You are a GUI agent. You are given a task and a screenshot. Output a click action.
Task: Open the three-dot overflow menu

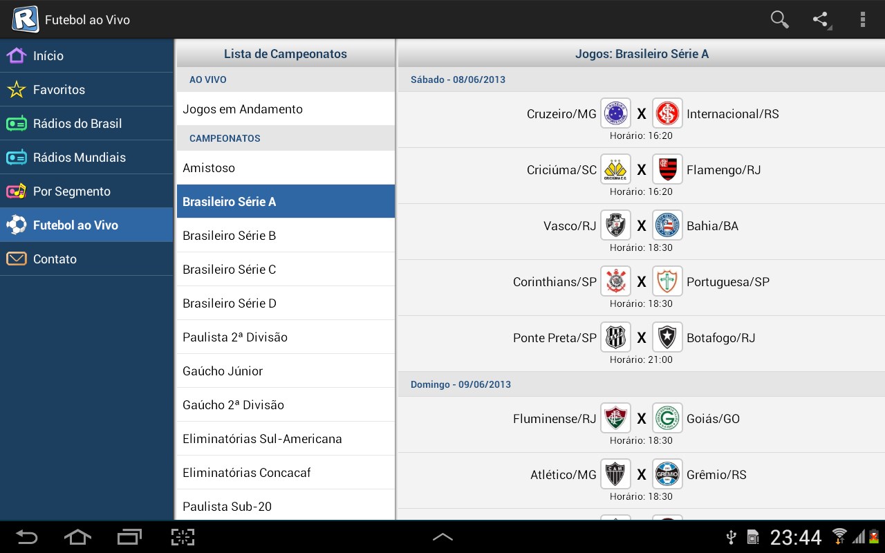point(862,19)
